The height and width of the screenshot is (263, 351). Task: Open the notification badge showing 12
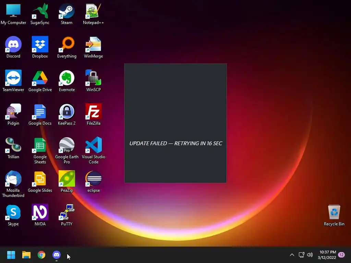coord(341,255)
